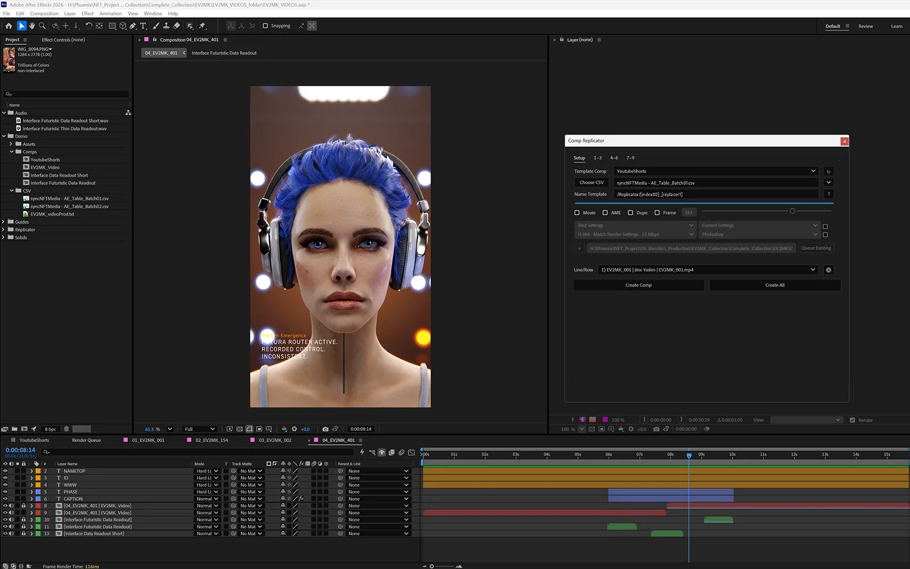This screenshot has height=569, width=910.
Task: Check the AME checkbox
Action: [x=605, y=213]
